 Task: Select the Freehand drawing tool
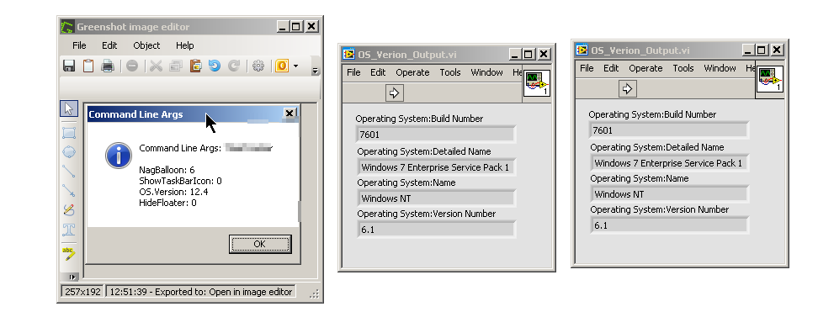pyautogui.click(x=69, y=209)
